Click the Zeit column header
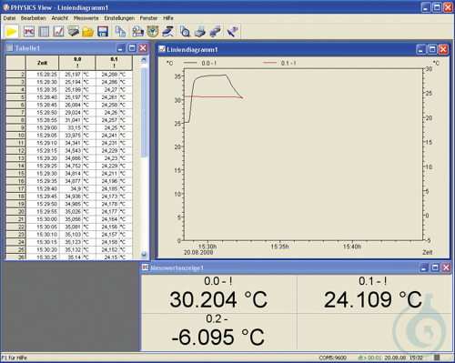Viewport: 455px width, 363px height. click(42, 63)
